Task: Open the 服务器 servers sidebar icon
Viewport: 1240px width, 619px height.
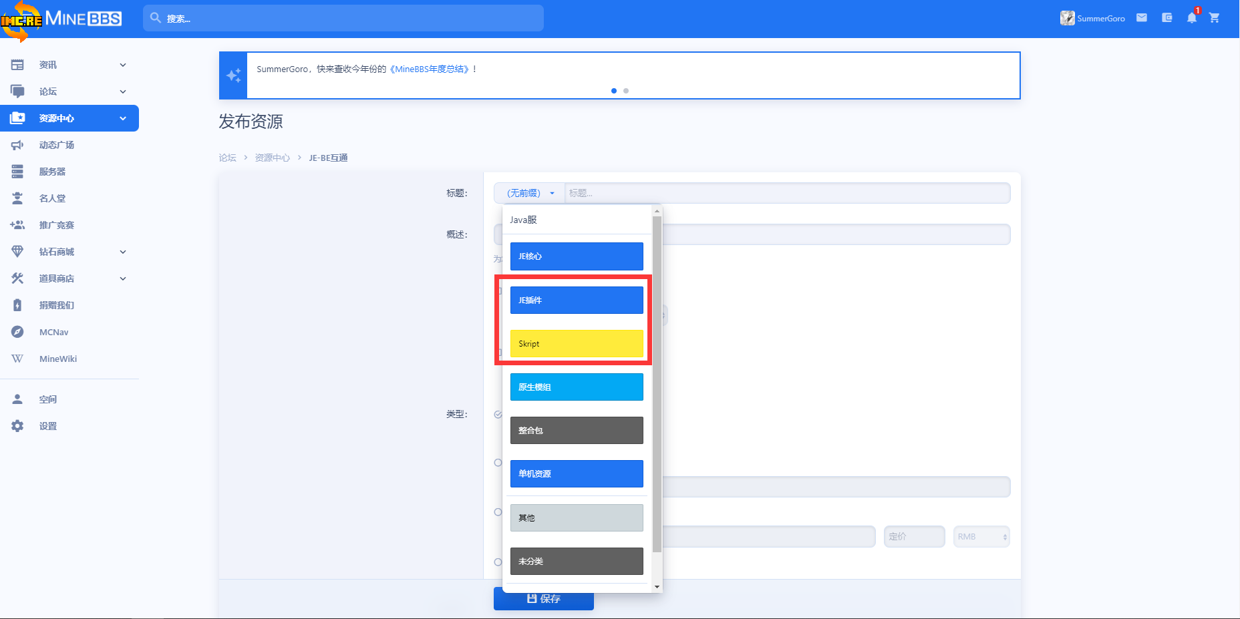Action: point(17,172)
